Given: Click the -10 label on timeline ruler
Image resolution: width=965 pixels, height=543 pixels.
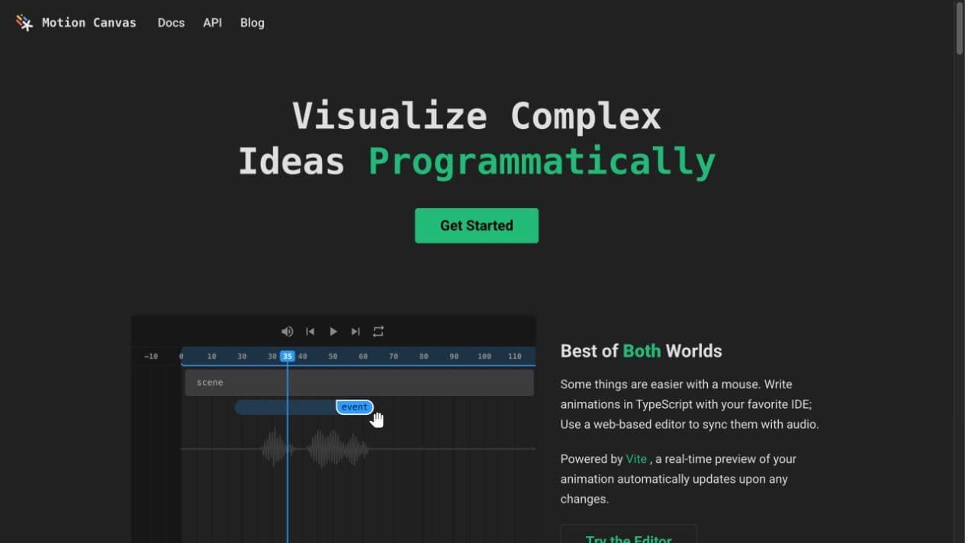Looking at the screenshot, I should click(x=151, y=356).
